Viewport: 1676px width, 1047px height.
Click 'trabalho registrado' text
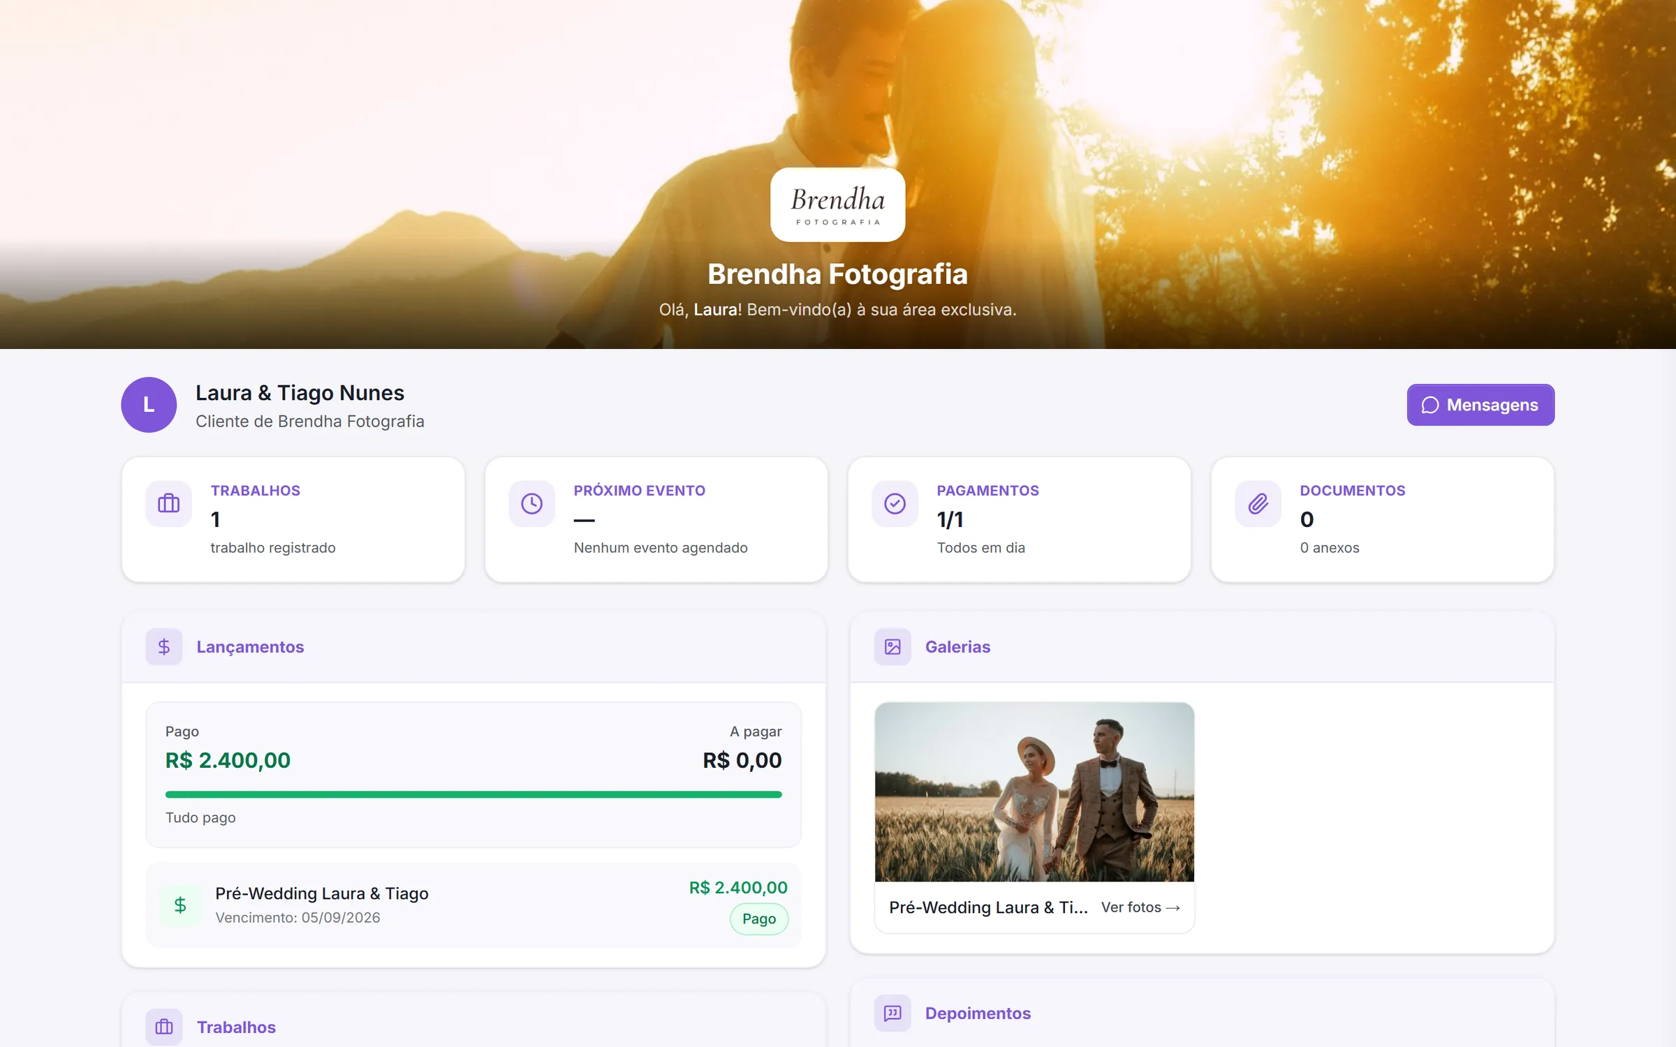click(x=273, y=548)
